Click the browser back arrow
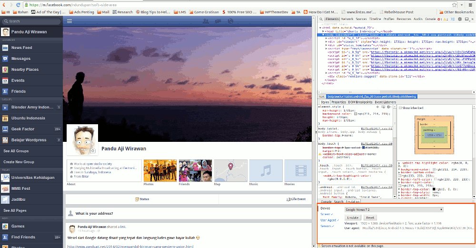 click(4, 5)
